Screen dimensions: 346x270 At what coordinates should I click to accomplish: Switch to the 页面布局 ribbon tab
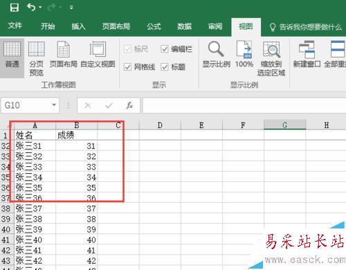click(116, 26)
